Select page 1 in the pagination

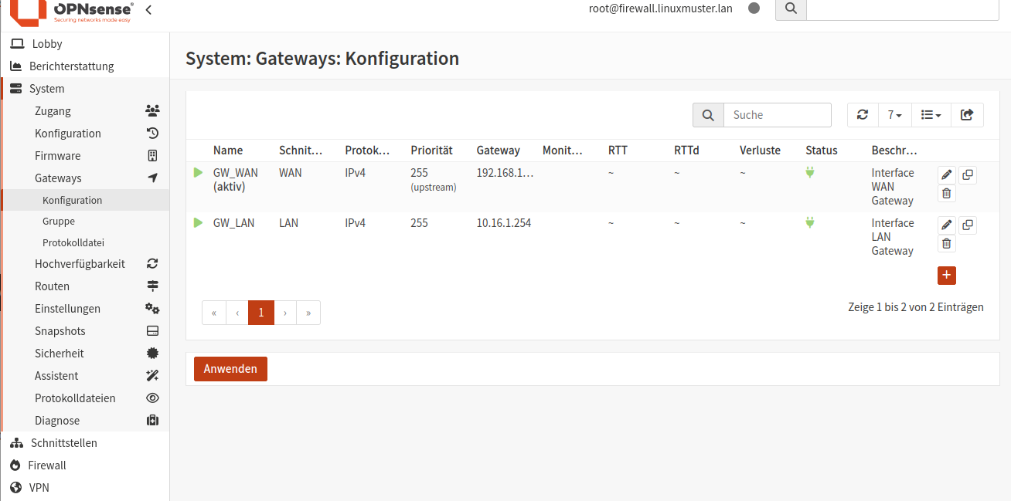coord(261,313)
